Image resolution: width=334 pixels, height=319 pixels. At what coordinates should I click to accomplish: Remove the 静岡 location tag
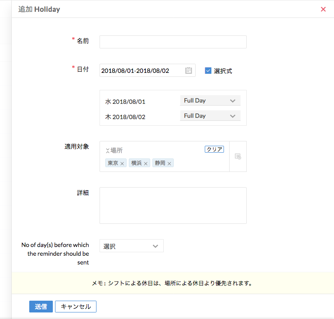[x=169, y=164]
